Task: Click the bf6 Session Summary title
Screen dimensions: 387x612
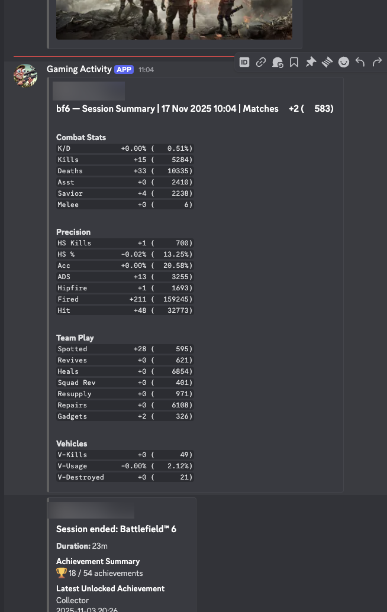Action: click(x=195, y=109)
